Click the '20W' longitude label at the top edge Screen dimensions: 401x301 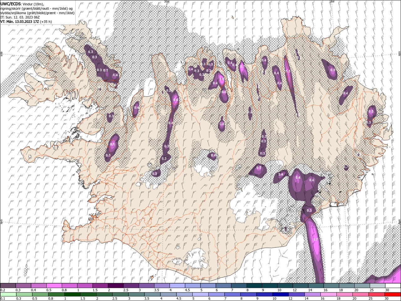(x=167, y=2)
